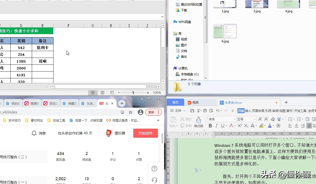316x184 pixels.
Task: Switch spreadsheet to page break preview view
Action: coord(112,93)
